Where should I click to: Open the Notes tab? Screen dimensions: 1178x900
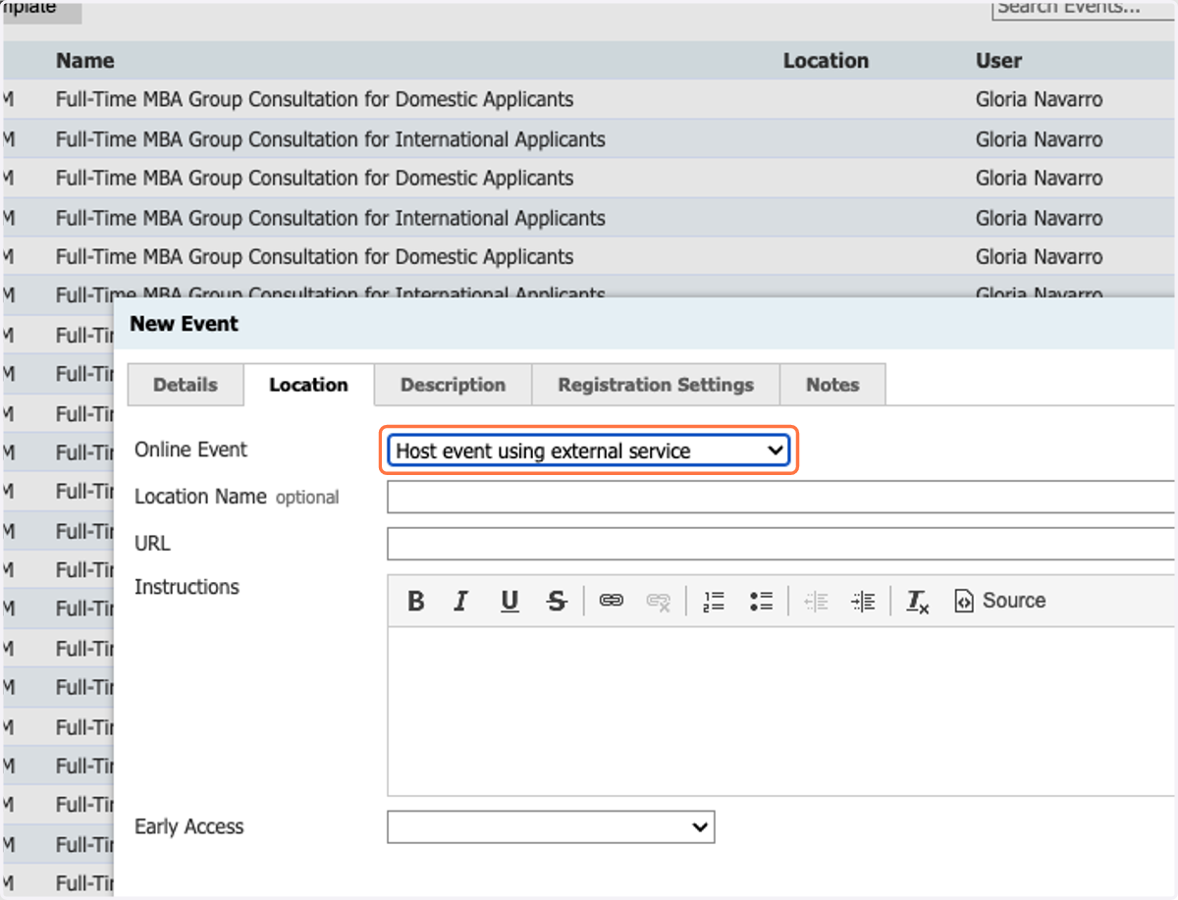pos(832,385)
